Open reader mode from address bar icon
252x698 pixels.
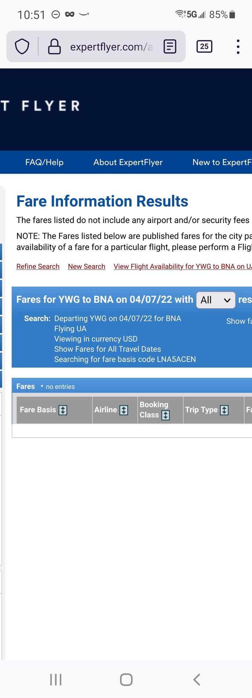pyautogui.click(x=170, y=47)
